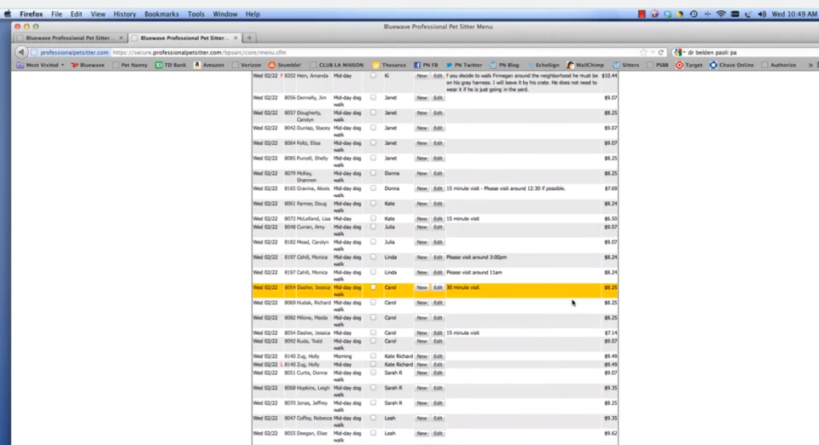Tick the checkbox for Hein, Amanda visit
Viewport: 819px width, 445px height.
tap(373, 76)
